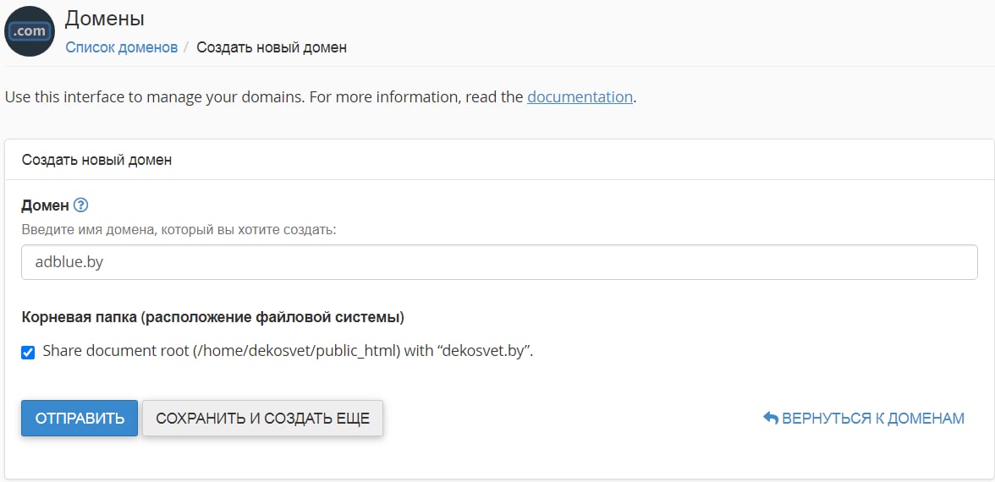Screen dimensions: 995x482
Task: Go to Список доменов breadcrumb link
Action: 121,47
